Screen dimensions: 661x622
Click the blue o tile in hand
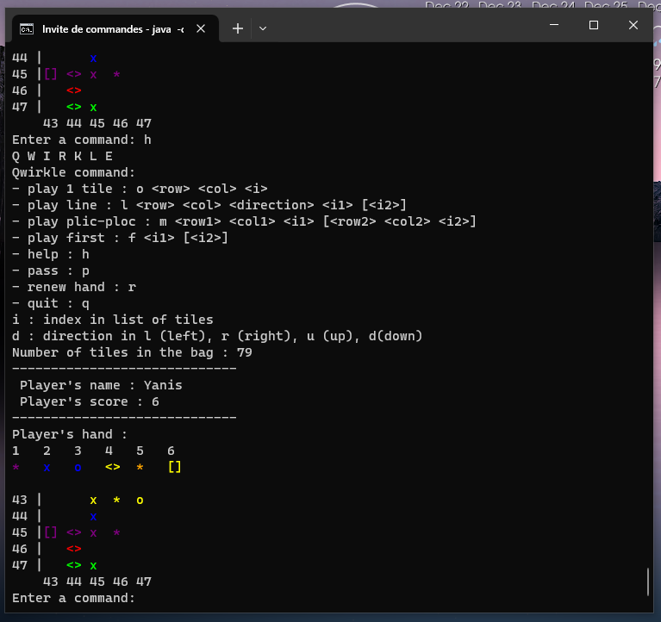[x=78, y=467]
